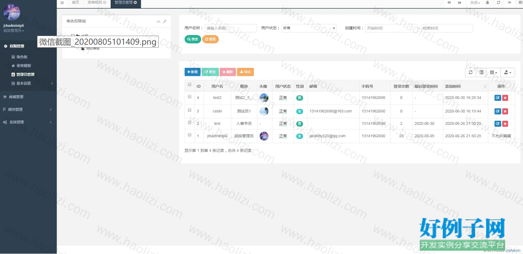Click the 用户名称 input field
The height and width of the screenshot is (254, 523).
tap(231, 28)
